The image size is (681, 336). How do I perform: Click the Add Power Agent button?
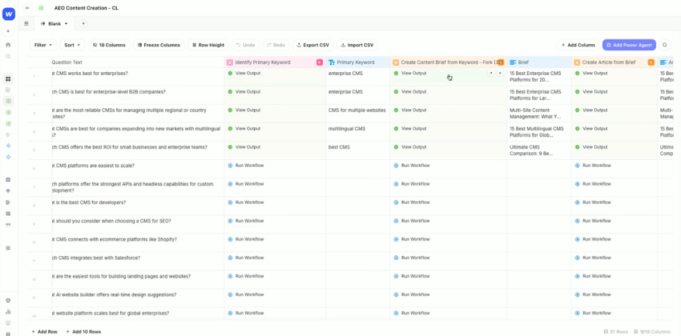pos(629,45)
